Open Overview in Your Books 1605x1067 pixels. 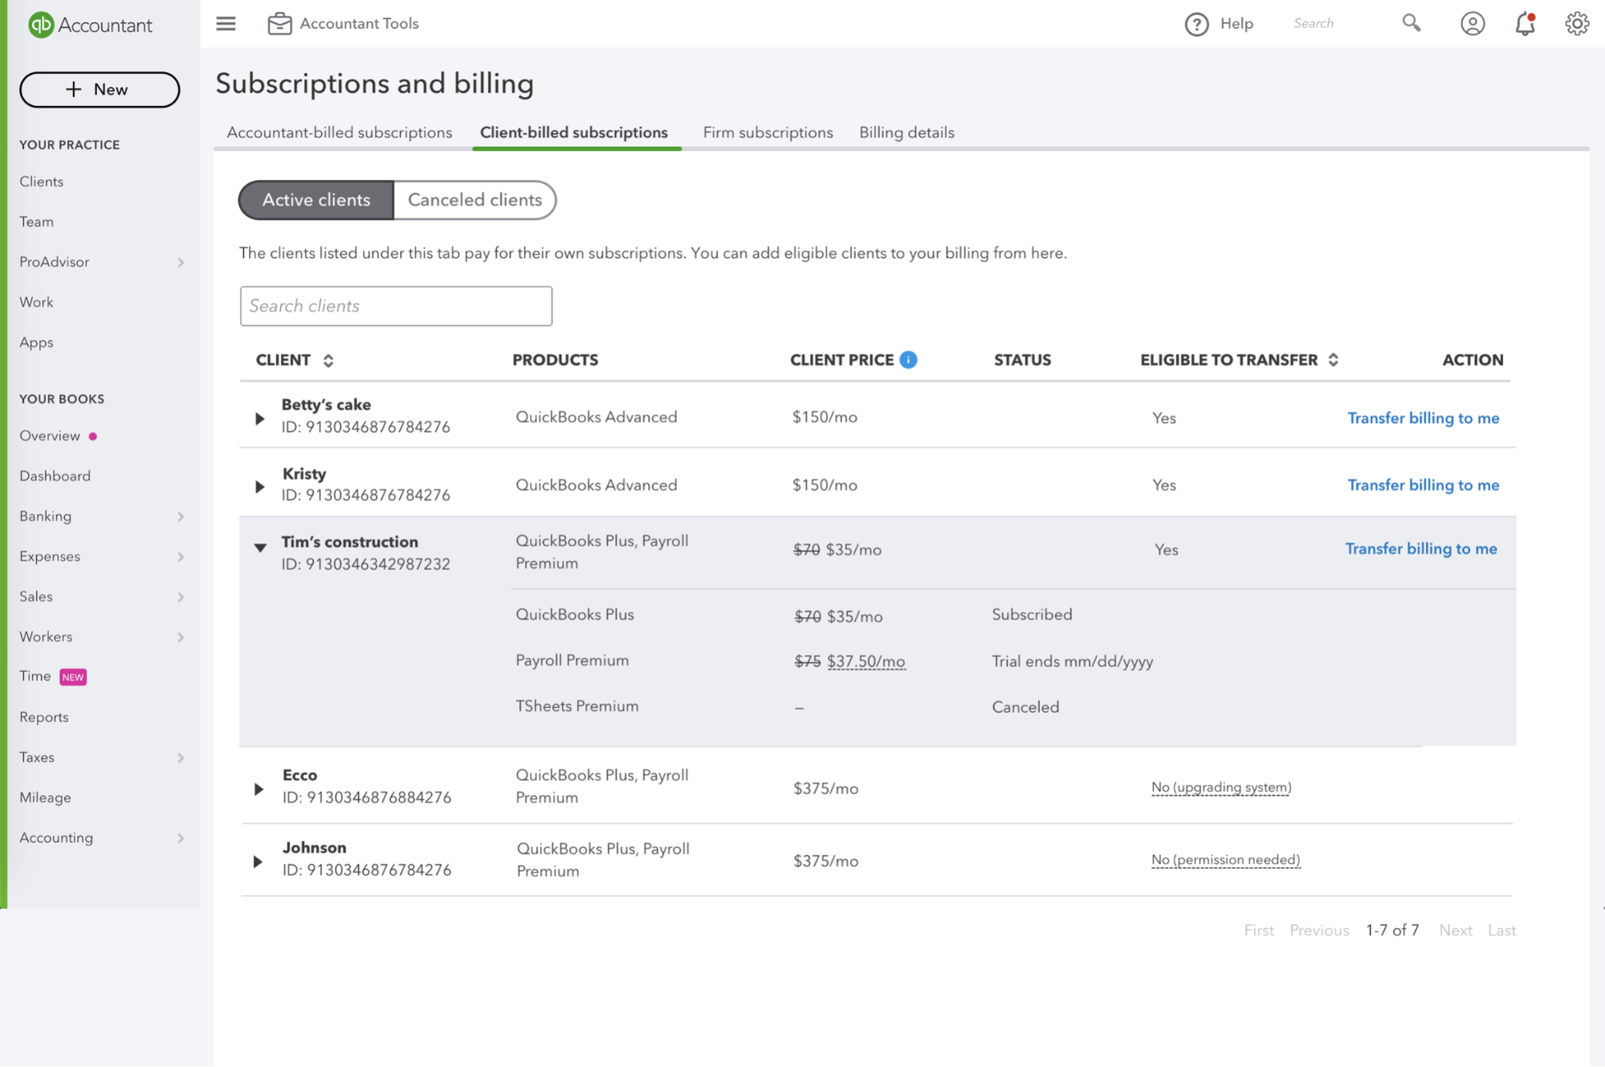50,436
